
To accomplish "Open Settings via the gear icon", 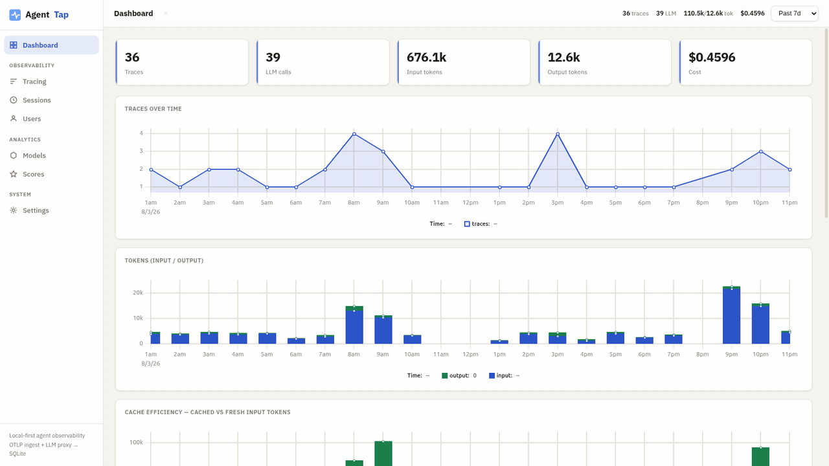I will tap(14, 210).
